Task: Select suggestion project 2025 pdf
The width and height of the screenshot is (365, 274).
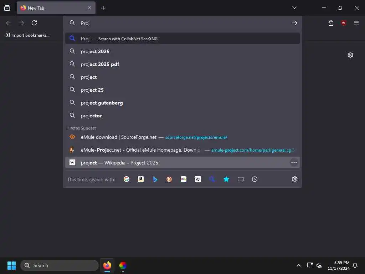Action: click(182, 64)
